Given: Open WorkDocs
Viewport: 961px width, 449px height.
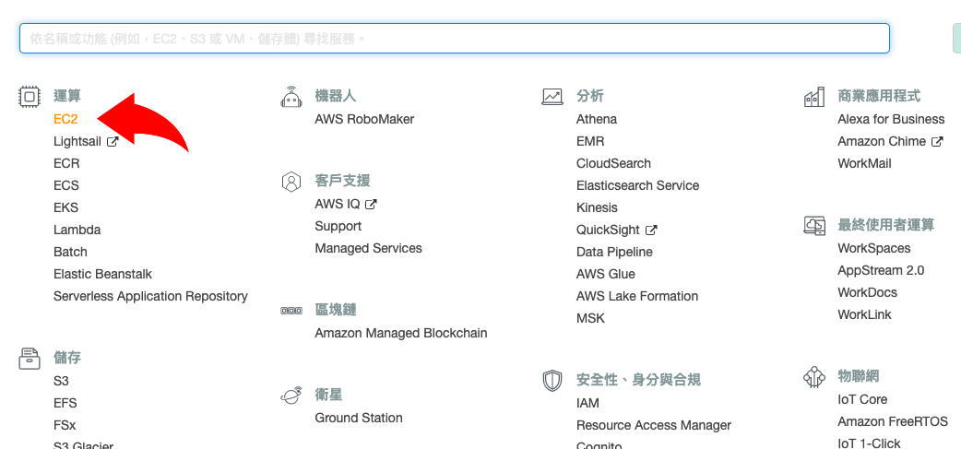Looking at the screenshot, I should pyautogui.click(x=867, y=292).
